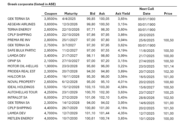Click the PRODEA REAL EST price 102,30
This screenshot has width=195, height=125.
(x=169, y=71)
